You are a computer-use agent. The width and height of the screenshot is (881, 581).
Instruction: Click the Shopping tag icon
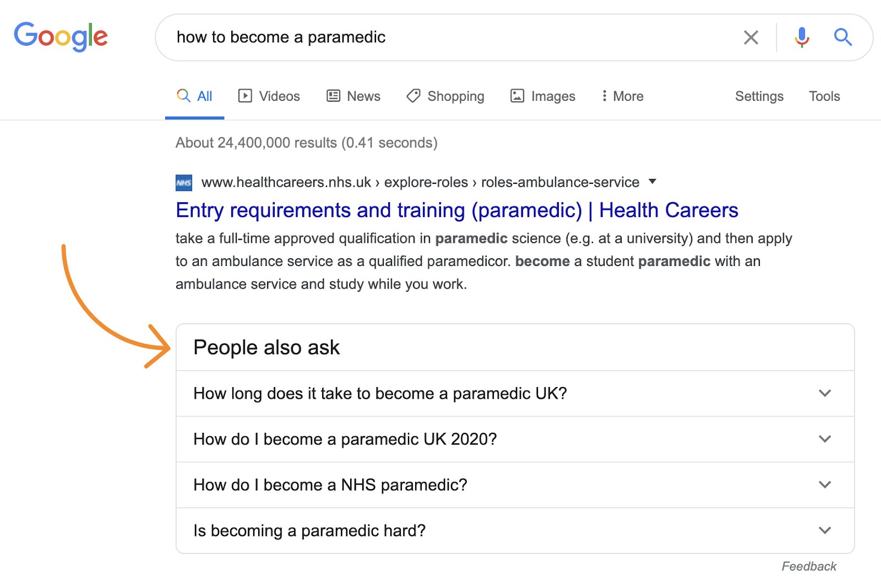tap(413, 96)
